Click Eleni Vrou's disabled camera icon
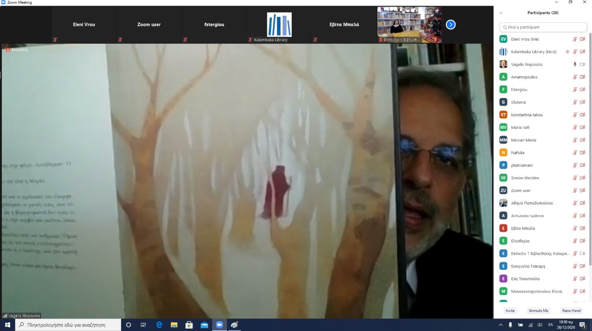Image resolution: width=592 pixels, height=331 pixels. [x=582, y=39]
